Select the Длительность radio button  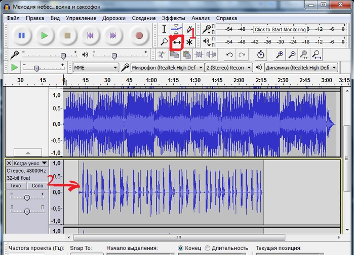[207, 248]
